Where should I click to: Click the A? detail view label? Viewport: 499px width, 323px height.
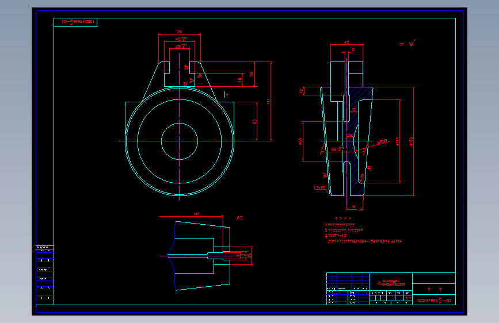[239, 218]
